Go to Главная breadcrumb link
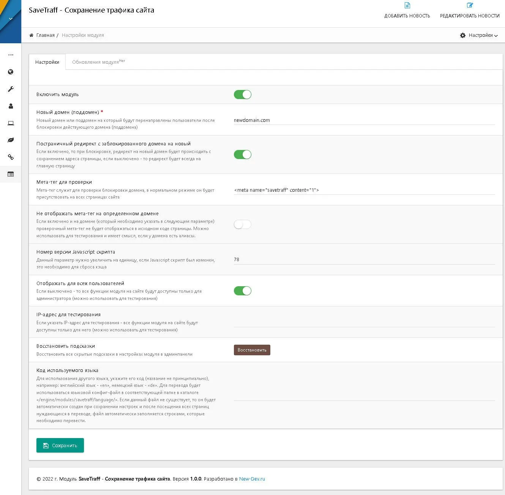Image resolution: width=505 pixels, height=495 pixels. click(x=46, y=35)
